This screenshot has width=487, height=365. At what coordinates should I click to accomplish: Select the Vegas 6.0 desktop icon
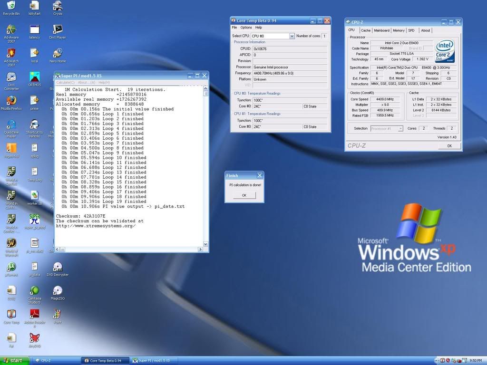tap(11, 151)
